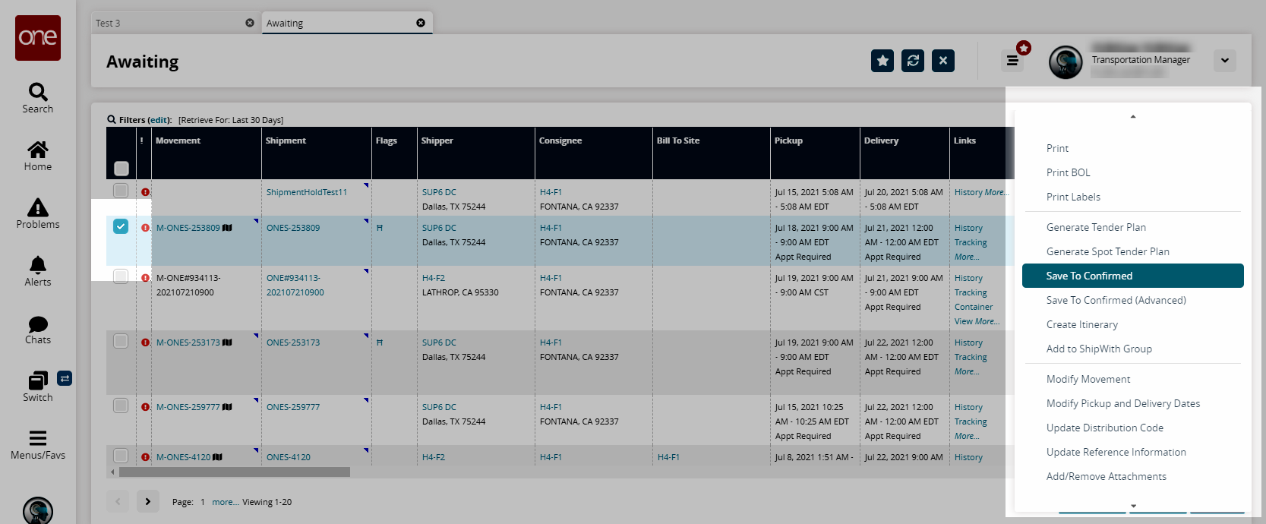1266x524 pixels.
Task: Go to next page arrow button
Action: coord(148,501)
